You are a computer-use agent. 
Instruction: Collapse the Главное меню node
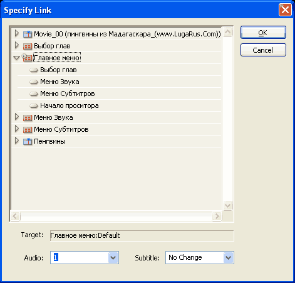click(16, 58)
